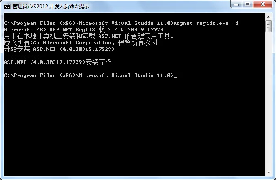Click the empty black console area
Screen dimensions: 276x180
click(134, 127)
